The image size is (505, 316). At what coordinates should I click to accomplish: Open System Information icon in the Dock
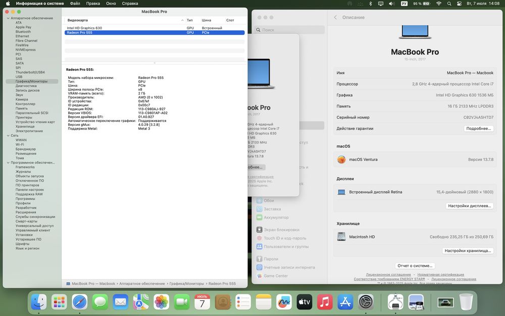[395, 302]
